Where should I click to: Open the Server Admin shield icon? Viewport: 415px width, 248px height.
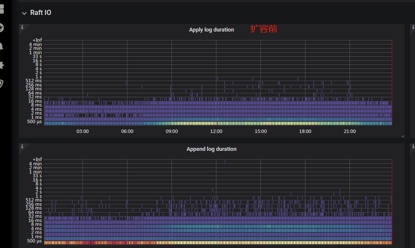(1, 84)
